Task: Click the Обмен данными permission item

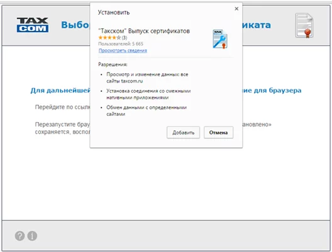Action: coord(147,111)
